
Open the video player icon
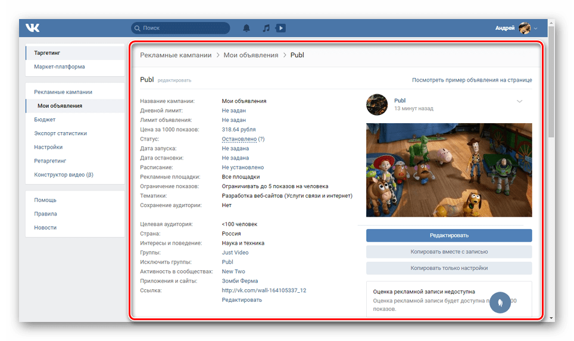click(x=281, y=28)
